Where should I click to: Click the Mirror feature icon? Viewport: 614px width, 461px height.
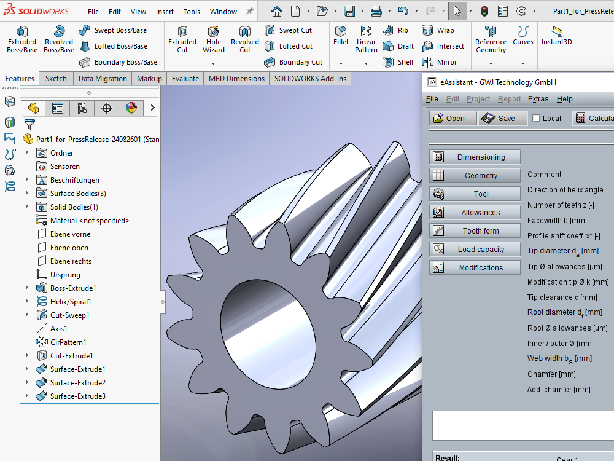(x=440, y=62)
